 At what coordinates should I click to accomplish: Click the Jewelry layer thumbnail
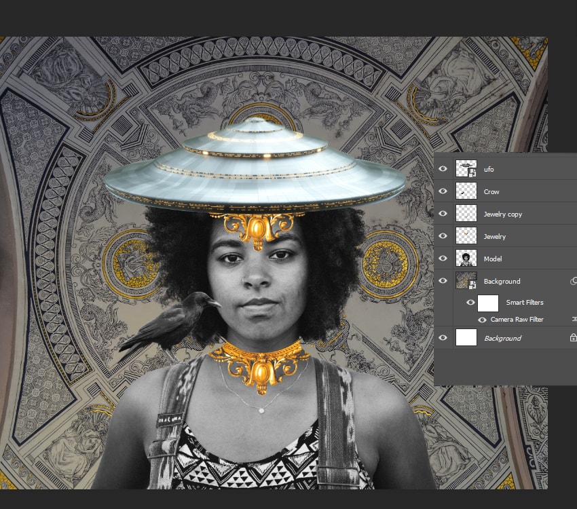tap(466, 236)
